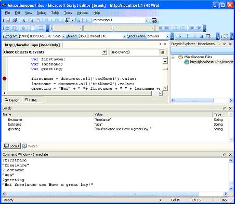Switch to the HTML view tab
This screenshot has height=204, width=235.
[31, 100]
